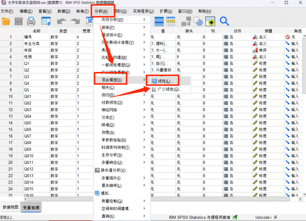The image size is (306, 221).
Task: Click the blue data grid toolbar icon
Action: pos(159,21)
